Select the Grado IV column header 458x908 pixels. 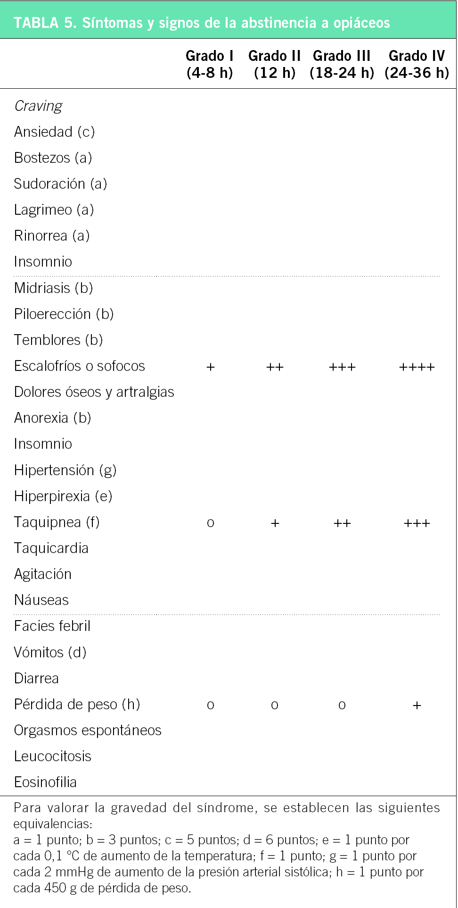coord(417,64)
